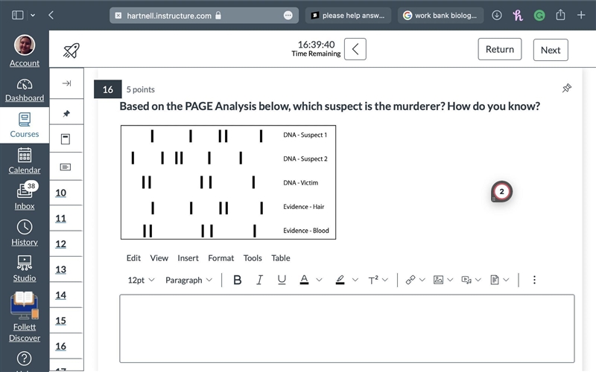Jump to question 14
Screen dimensions: 596x372
pyautogui.click(x=61, y=295)
